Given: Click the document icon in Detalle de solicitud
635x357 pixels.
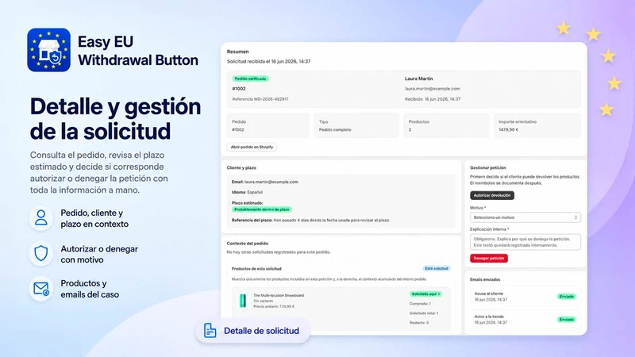Looking at the screenshot, I should click(210, 331).
